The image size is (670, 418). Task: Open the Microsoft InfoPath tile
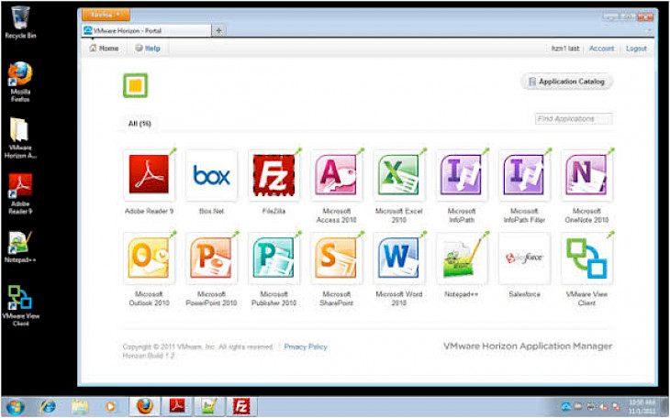click(x=462, y=175)
